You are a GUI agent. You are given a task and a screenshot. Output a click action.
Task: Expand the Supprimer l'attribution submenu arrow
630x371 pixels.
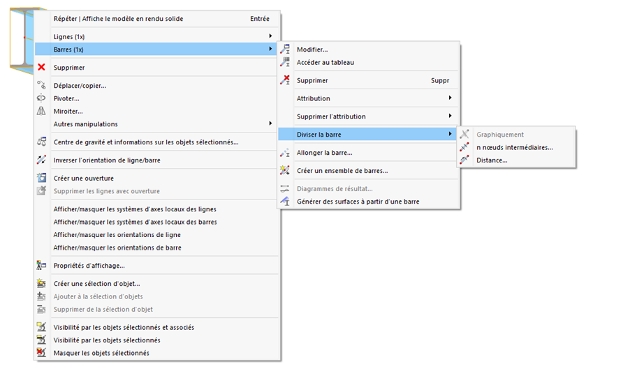450,116
